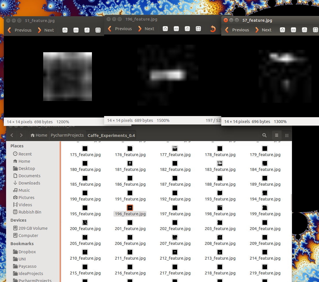Open the Home breadcrumb in the path bar

click(x=39, y=135)
